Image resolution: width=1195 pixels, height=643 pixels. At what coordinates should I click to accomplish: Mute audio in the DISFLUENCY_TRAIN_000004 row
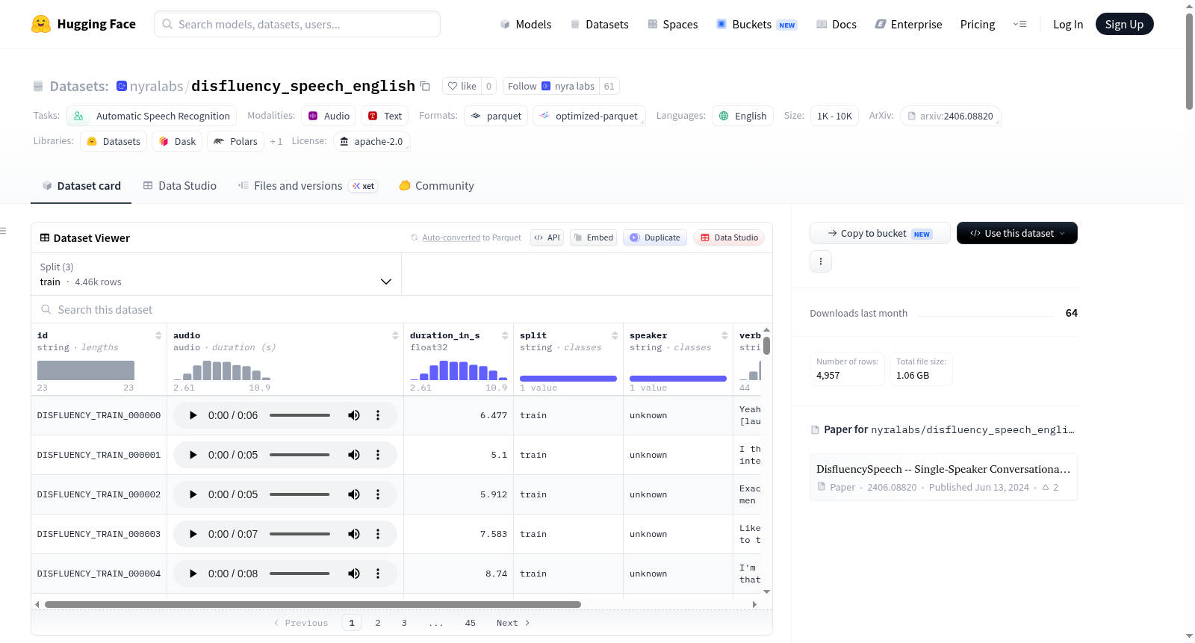coord(354,574)
